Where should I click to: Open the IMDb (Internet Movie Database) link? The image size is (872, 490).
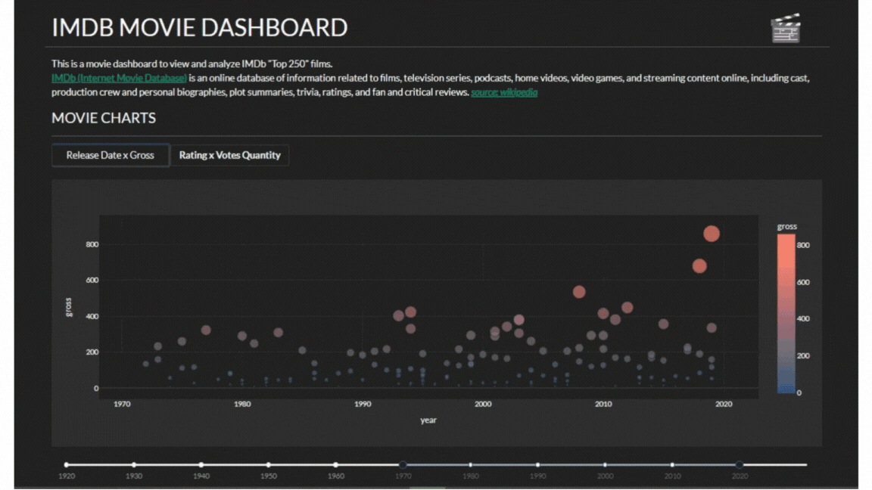click(118, 78)
